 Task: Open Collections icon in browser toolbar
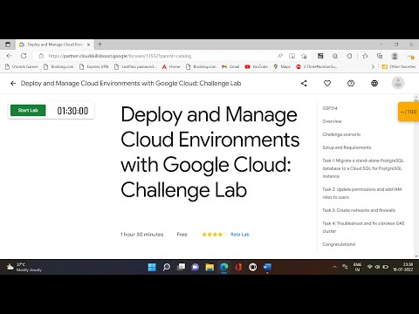(x=380, y=56)
